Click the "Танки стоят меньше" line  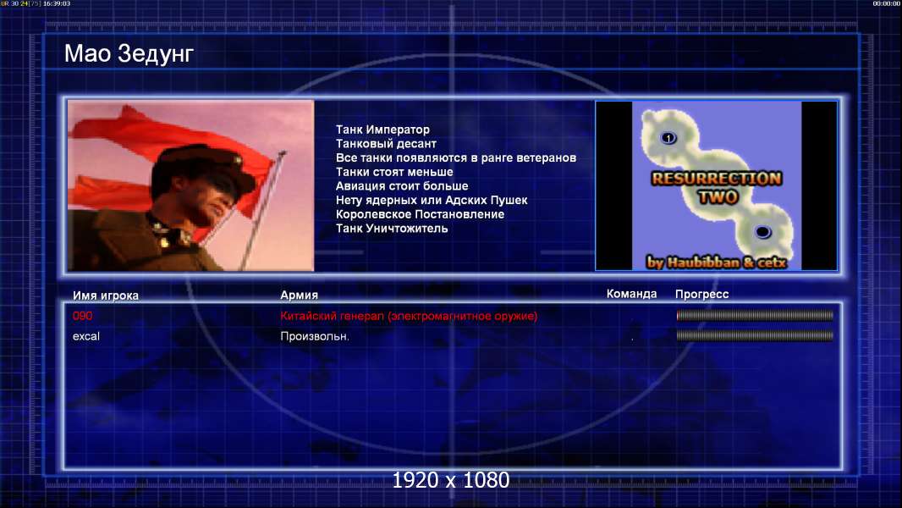pos(394,172)
